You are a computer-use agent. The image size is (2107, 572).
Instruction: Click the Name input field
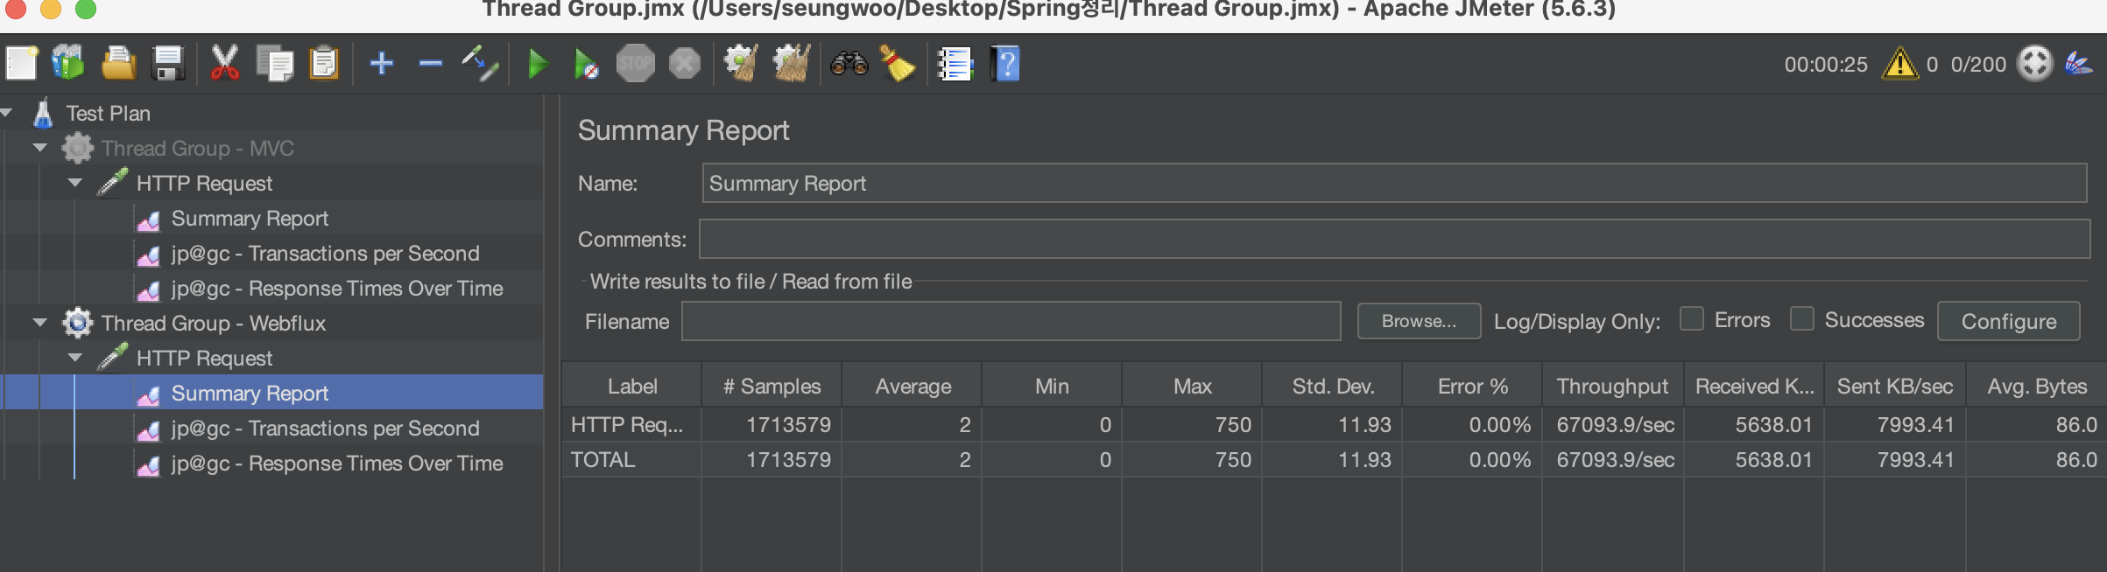coord(1394,183)
